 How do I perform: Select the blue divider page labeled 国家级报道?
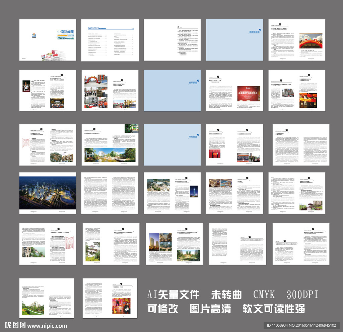coord(234,40)
